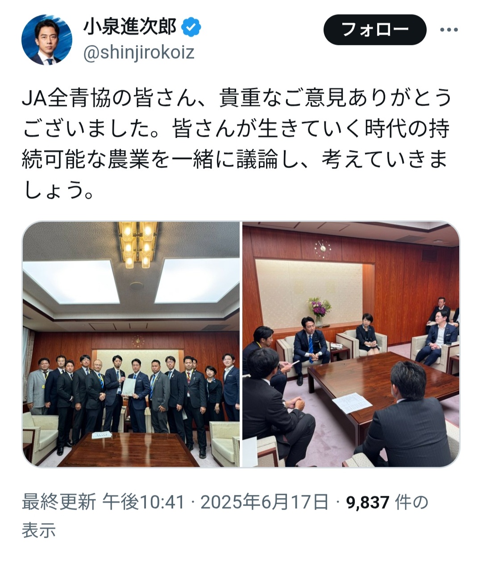This screenshot has width=482, height=561.
Task: Open the three-dot more options menu
Action: tap(449, 30)
